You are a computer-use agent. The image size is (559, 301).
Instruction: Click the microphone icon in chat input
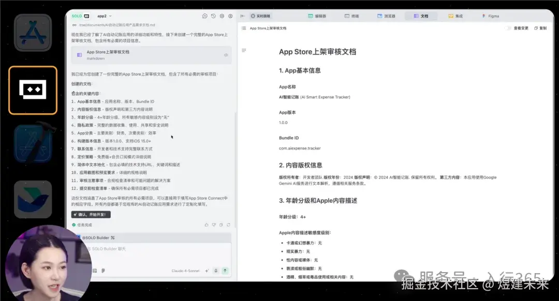point(216,270)
